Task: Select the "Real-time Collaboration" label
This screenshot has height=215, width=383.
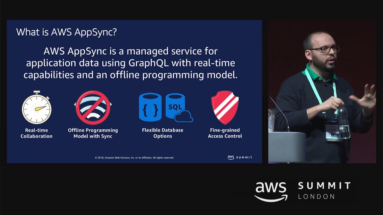Action: click(37, 133)
